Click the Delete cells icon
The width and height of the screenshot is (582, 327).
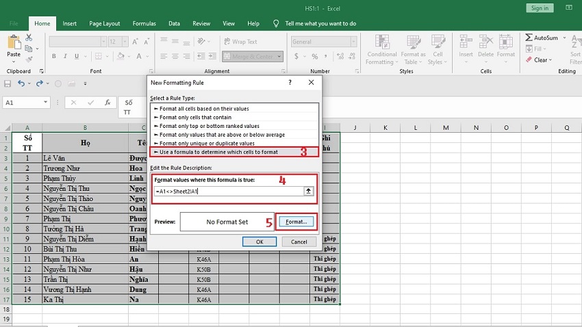(485, 45)
